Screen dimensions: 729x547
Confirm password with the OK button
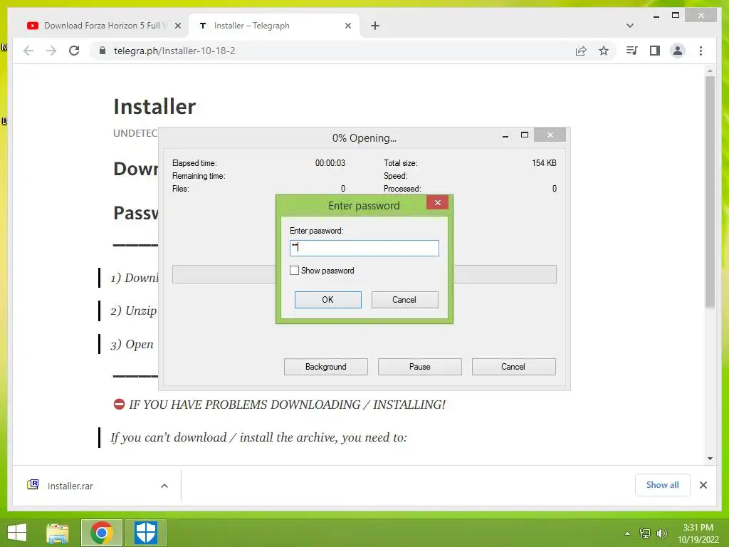[x=327, y=300]
